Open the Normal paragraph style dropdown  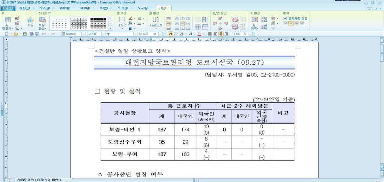(83, 34)
